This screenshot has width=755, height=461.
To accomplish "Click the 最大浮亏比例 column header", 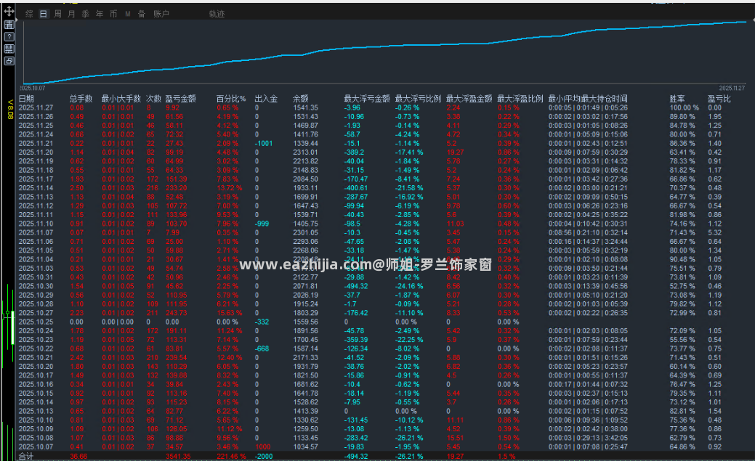I will point(418,99).
